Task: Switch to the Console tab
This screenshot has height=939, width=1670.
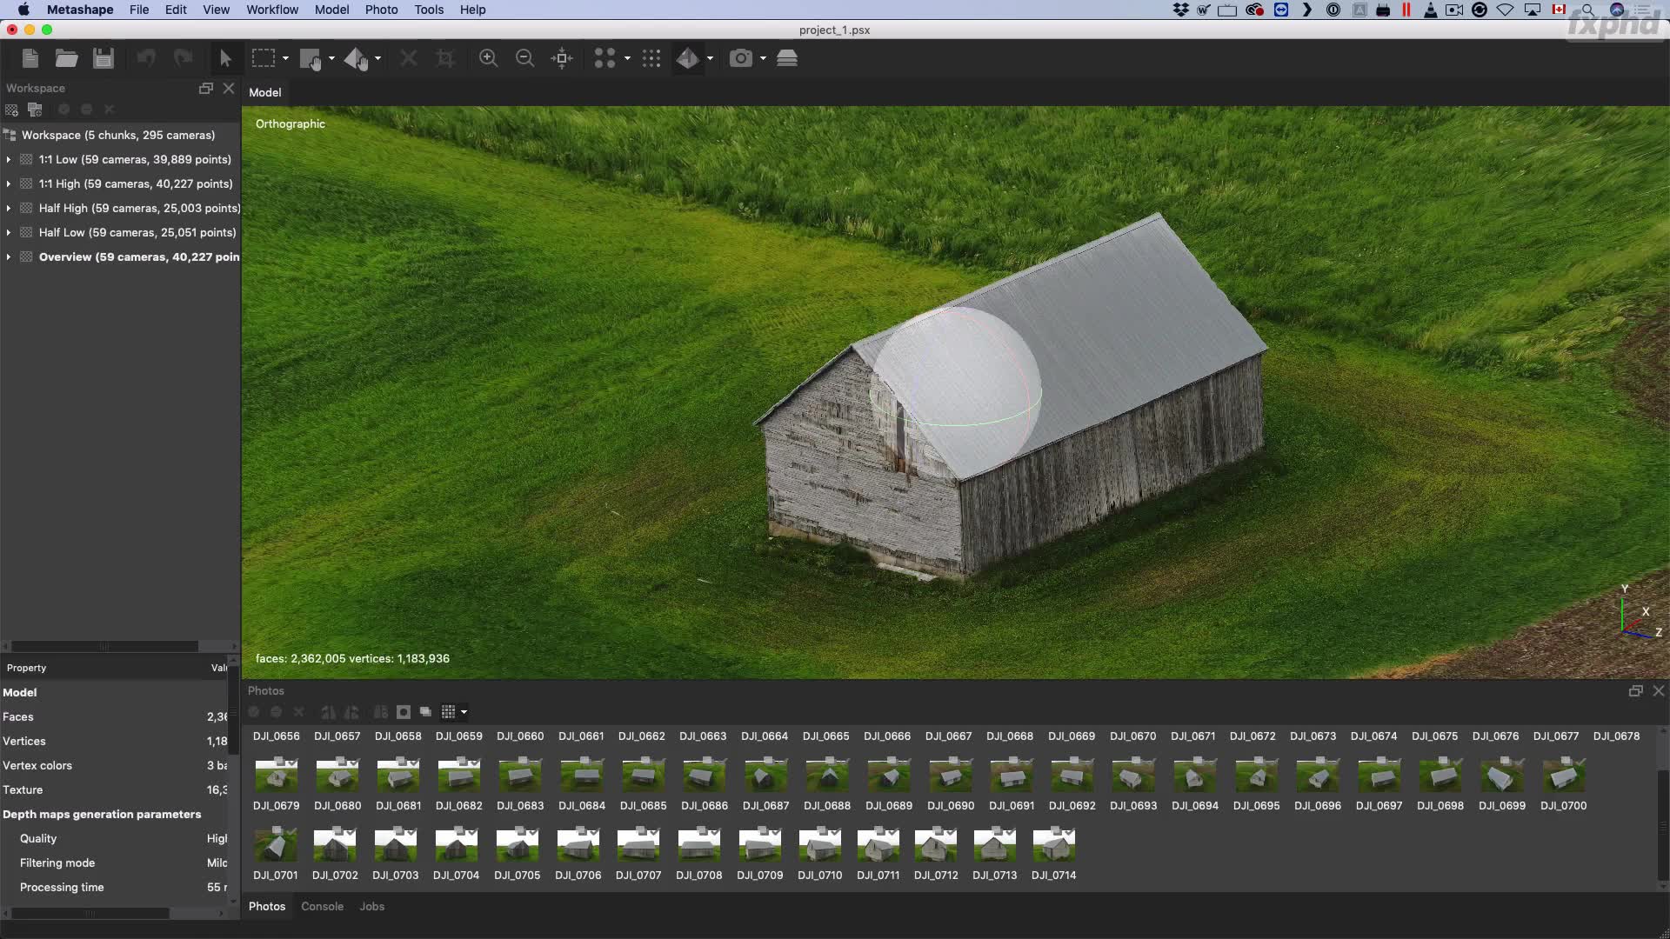Action: tap(321, 906)
